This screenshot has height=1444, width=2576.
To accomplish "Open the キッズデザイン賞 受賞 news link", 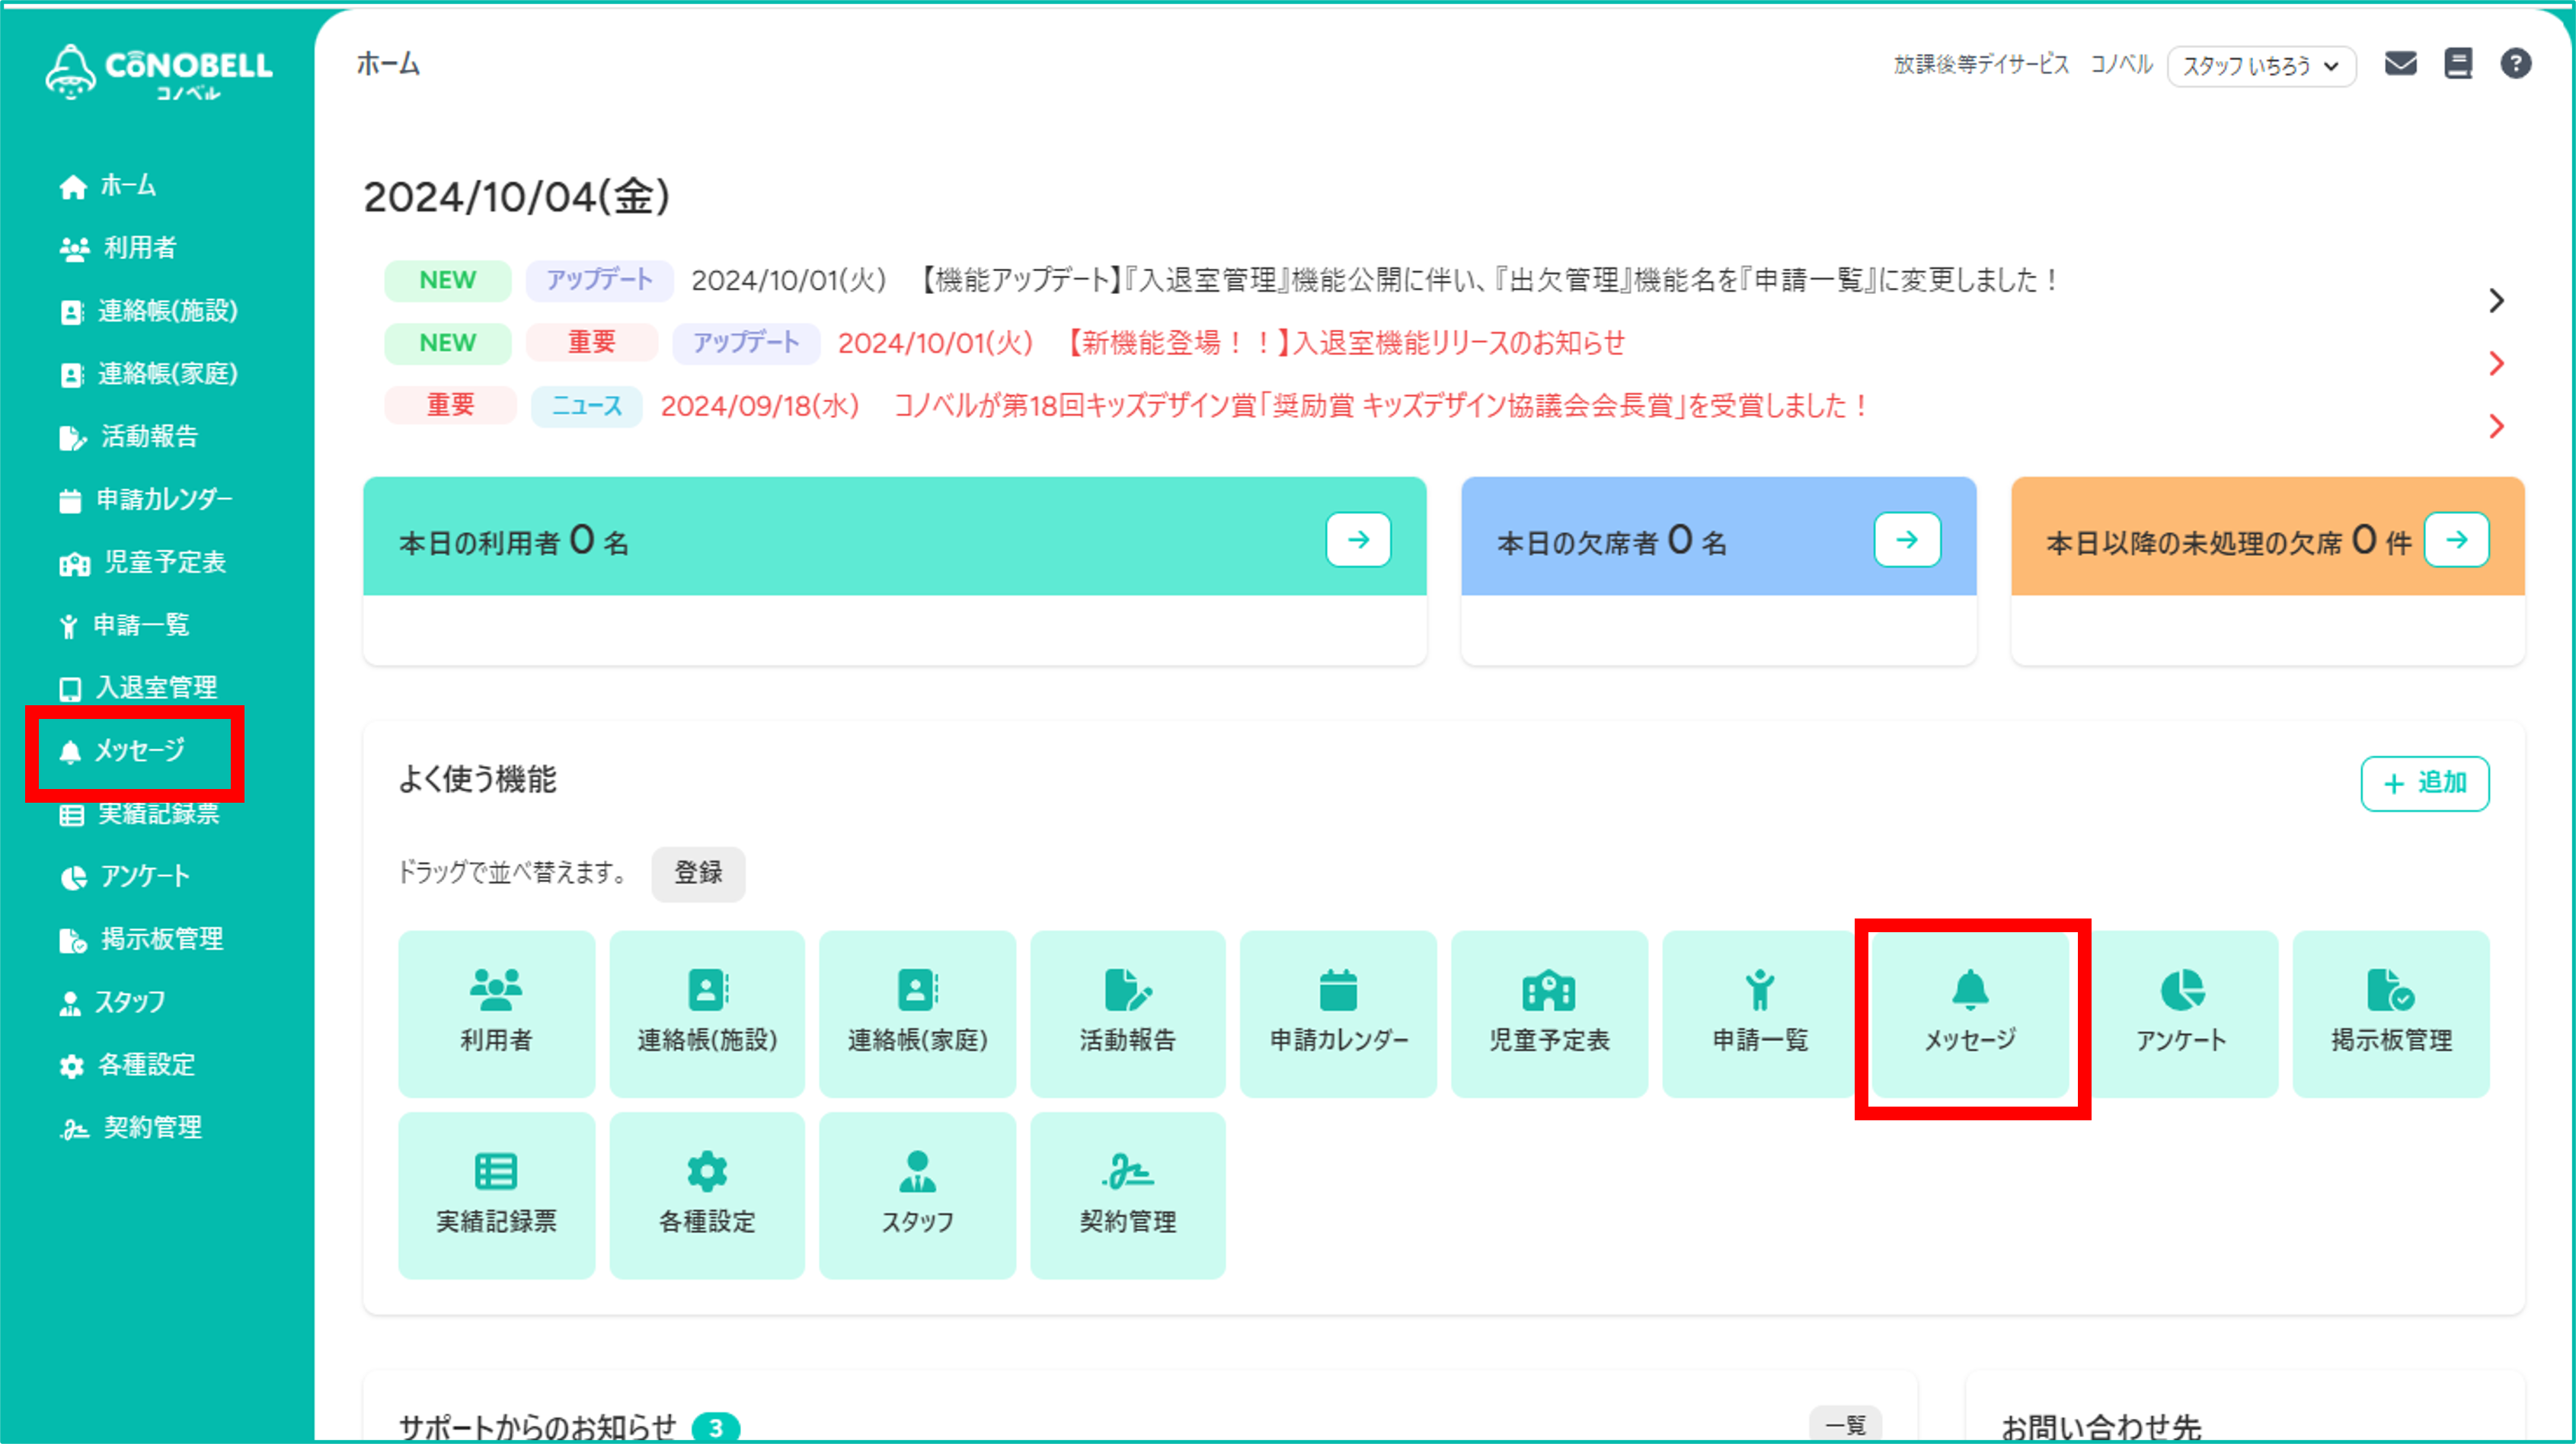I will coord(1380,406).
